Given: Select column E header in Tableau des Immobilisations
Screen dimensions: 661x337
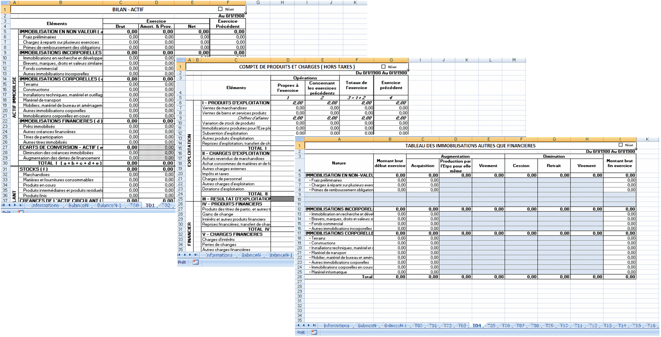Looking at the screenshot, I should click(x=488, y=139).
